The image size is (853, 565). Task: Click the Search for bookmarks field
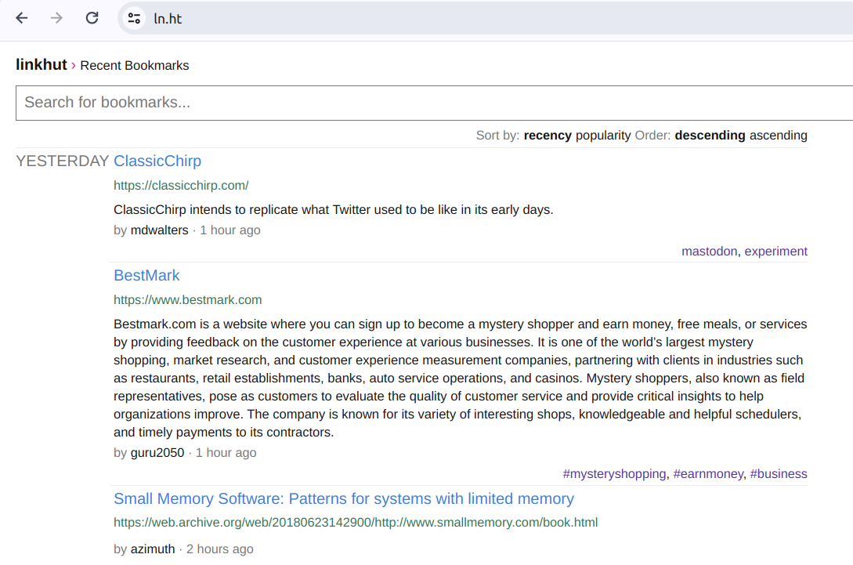434,103
